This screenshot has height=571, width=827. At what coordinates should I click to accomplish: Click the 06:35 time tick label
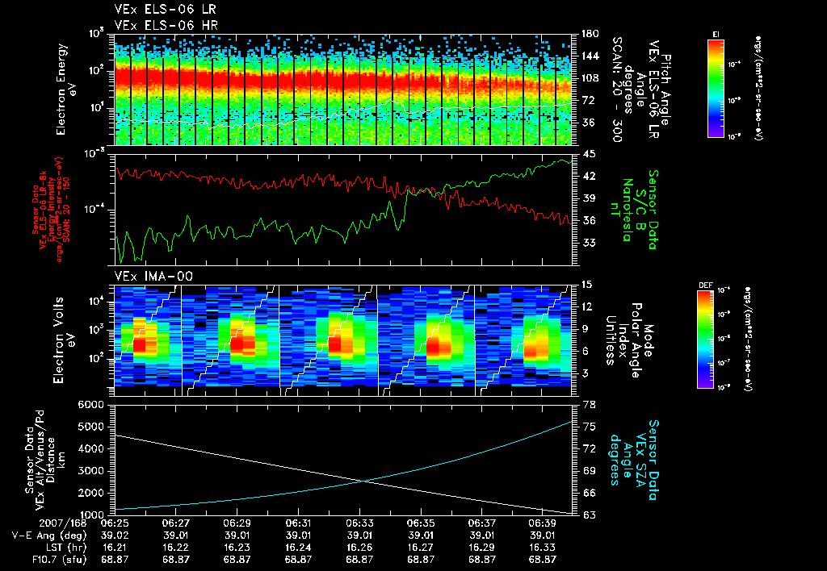coord(421,524)
